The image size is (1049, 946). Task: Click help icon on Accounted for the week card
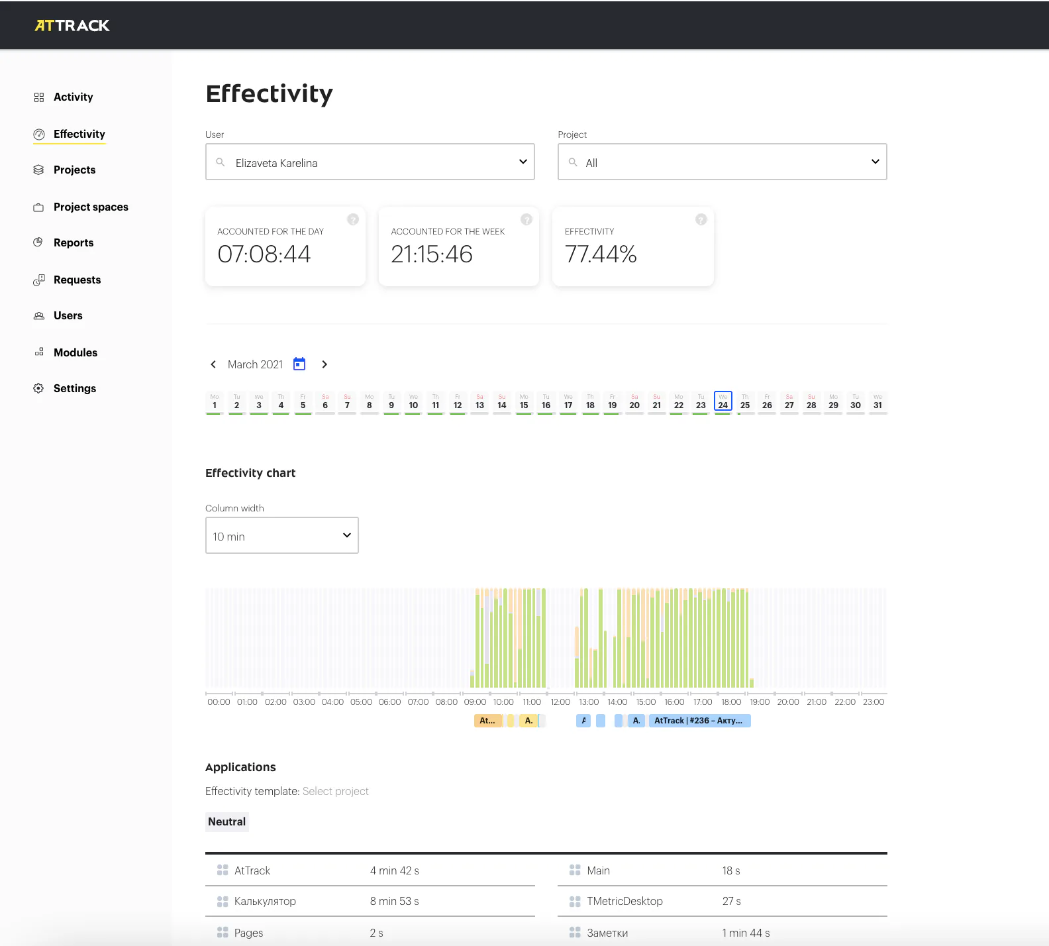526,219
